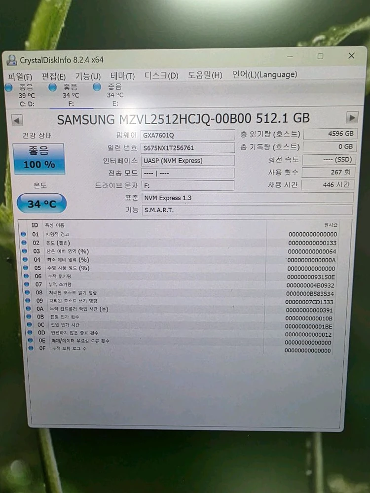The width and height of the screenshot is (370, 493).
Task: Click the 좋음 100 % health status button
Action: (x=38, y=159)
